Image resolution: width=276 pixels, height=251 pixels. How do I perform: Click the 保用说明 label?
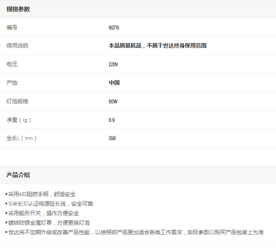(17, 46)
